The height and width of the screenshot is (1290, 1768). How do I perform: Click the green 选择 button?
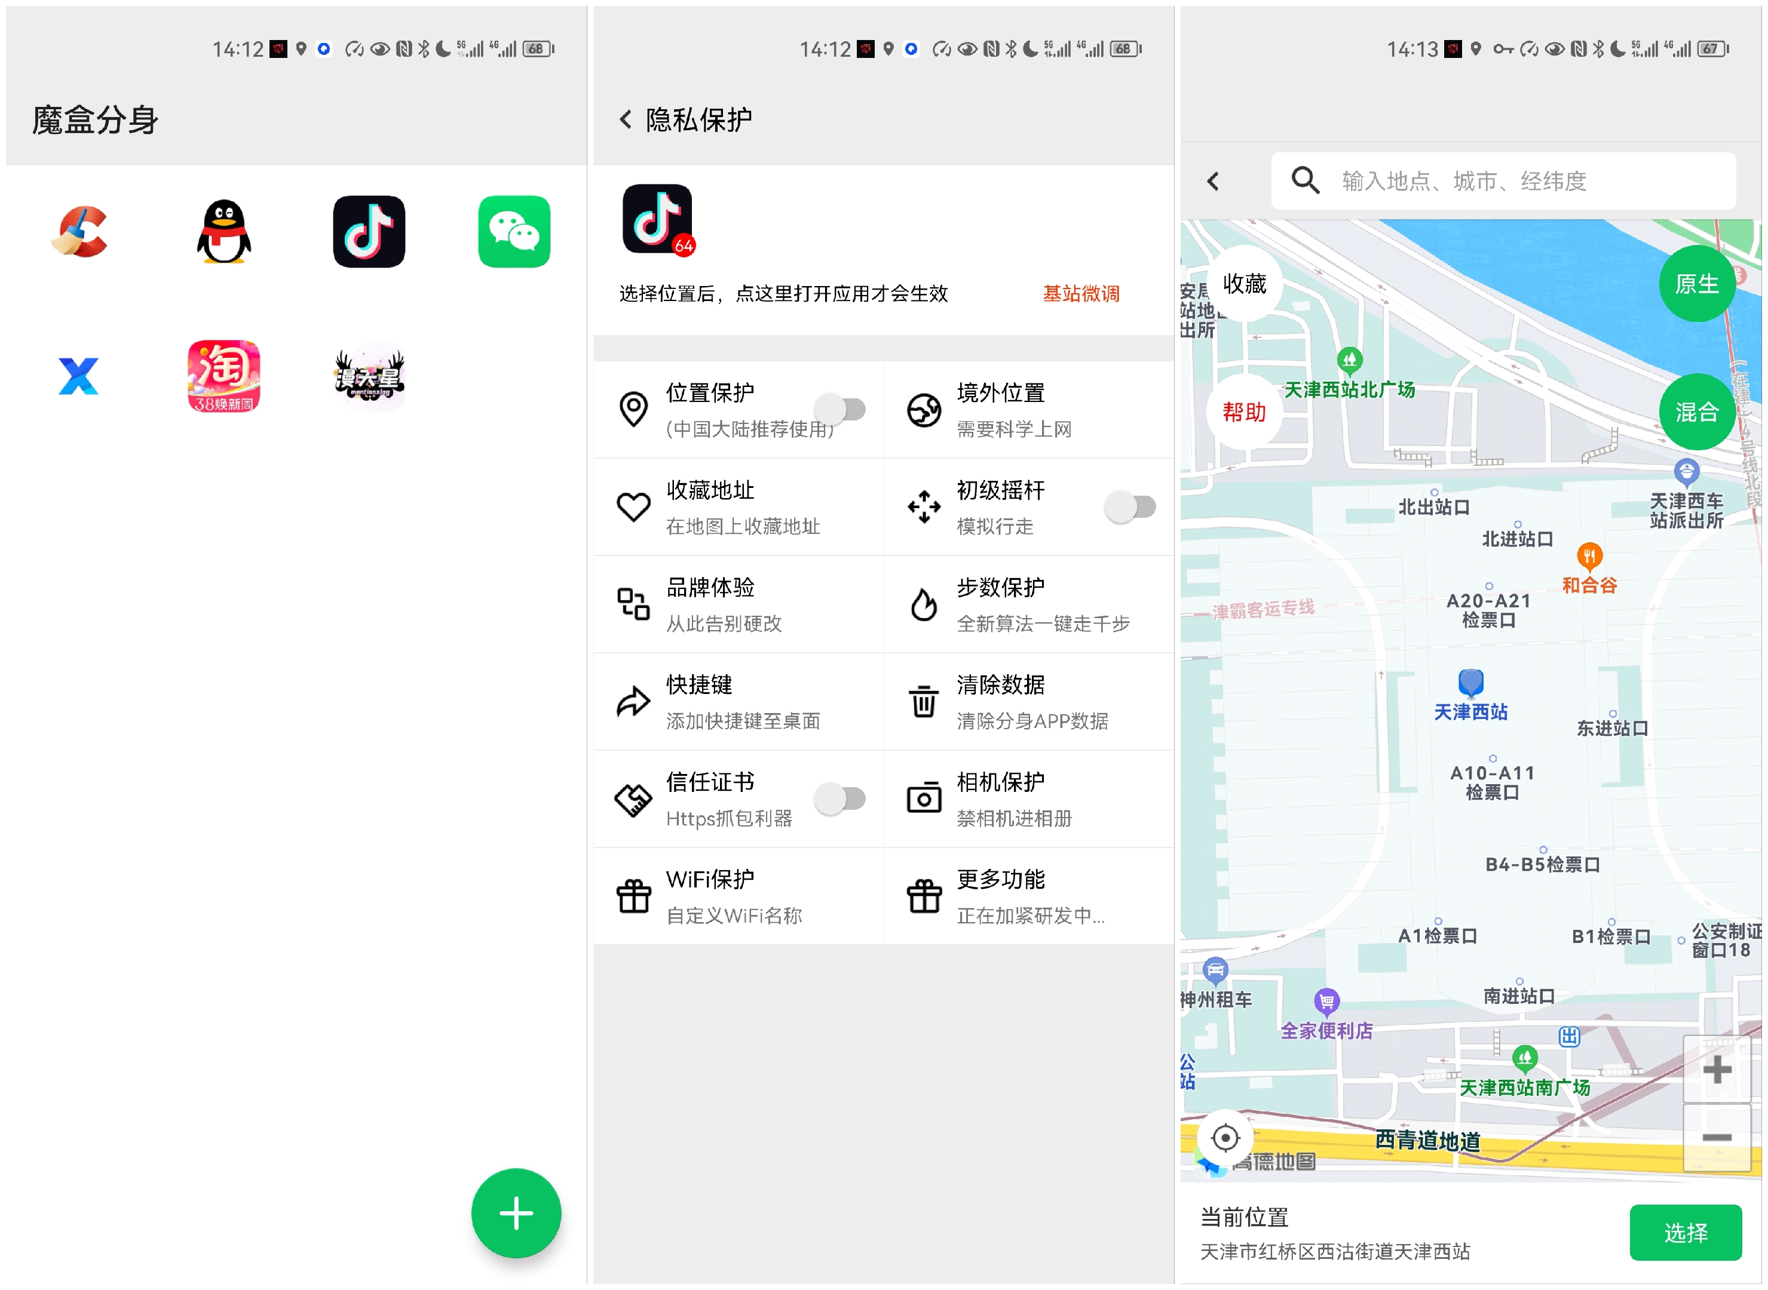click(1686, 1232)
